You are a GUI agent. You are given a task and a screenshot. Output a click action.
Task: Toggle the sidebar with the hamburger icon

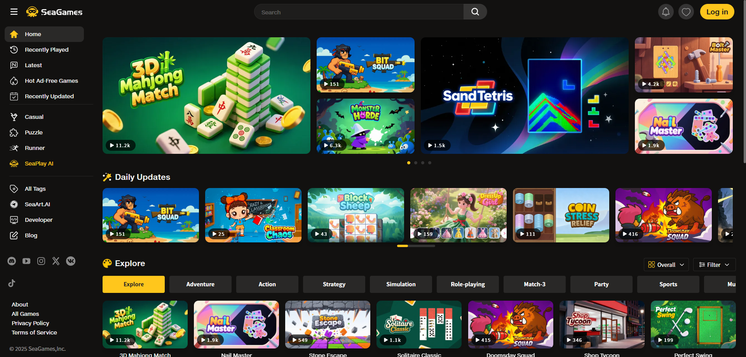(x=14, y=12)
